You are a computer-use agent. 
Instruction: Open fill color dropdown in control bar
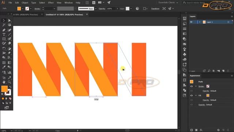[x=23, y=9]
